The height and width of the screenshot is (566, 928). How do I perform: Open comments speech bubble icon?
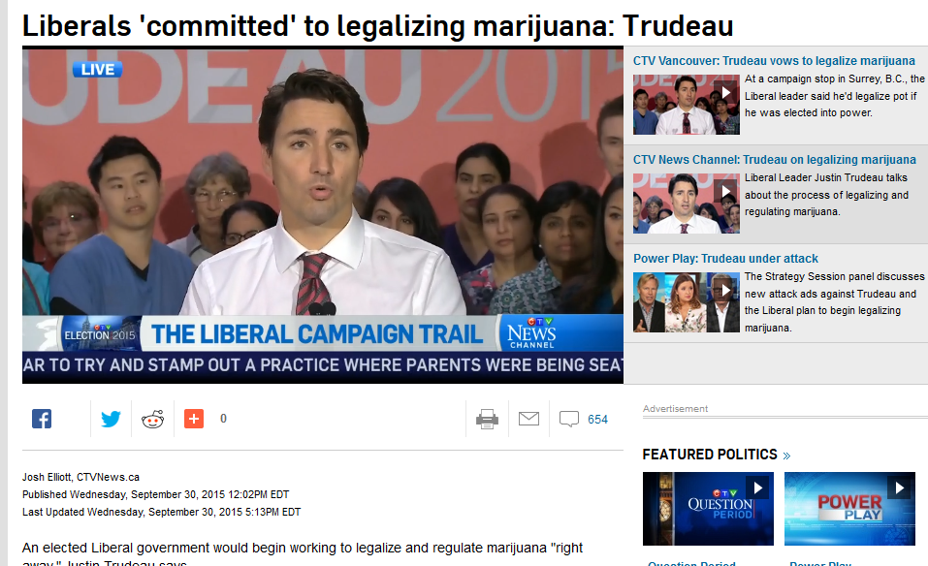point(569,419)
